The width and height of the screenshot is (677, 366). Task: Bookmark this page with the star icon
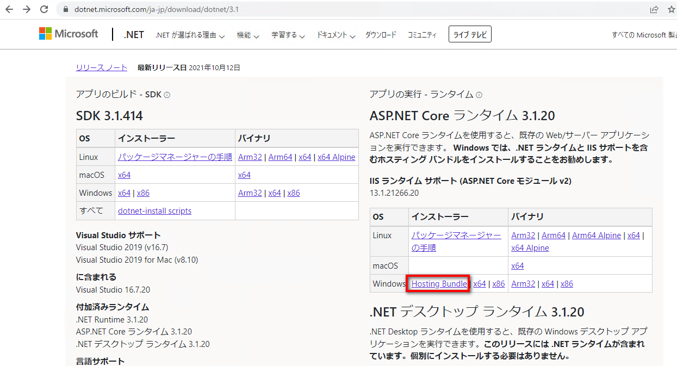click(670, 9)
